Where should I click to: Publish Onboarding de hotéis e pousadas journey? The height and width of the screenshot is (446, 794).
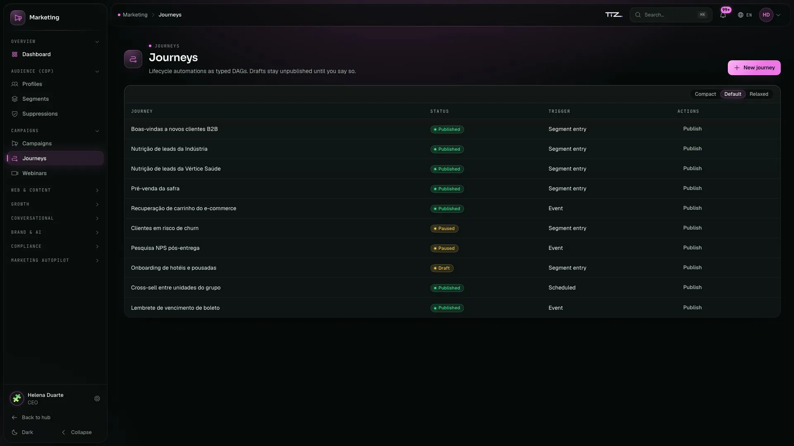tap(692, 268)
